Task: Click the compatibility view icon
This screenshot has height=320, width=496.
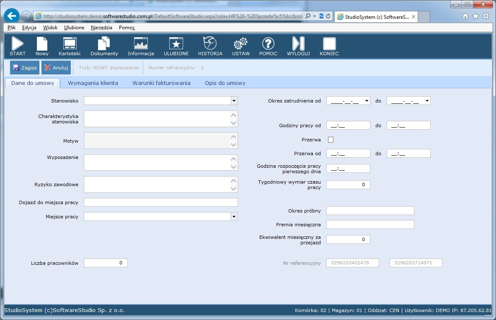Action: tap(321, 16)
